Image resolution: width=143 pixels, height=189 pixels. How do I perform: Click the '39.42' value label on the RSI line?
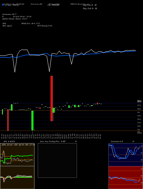[x=139, y=181]
